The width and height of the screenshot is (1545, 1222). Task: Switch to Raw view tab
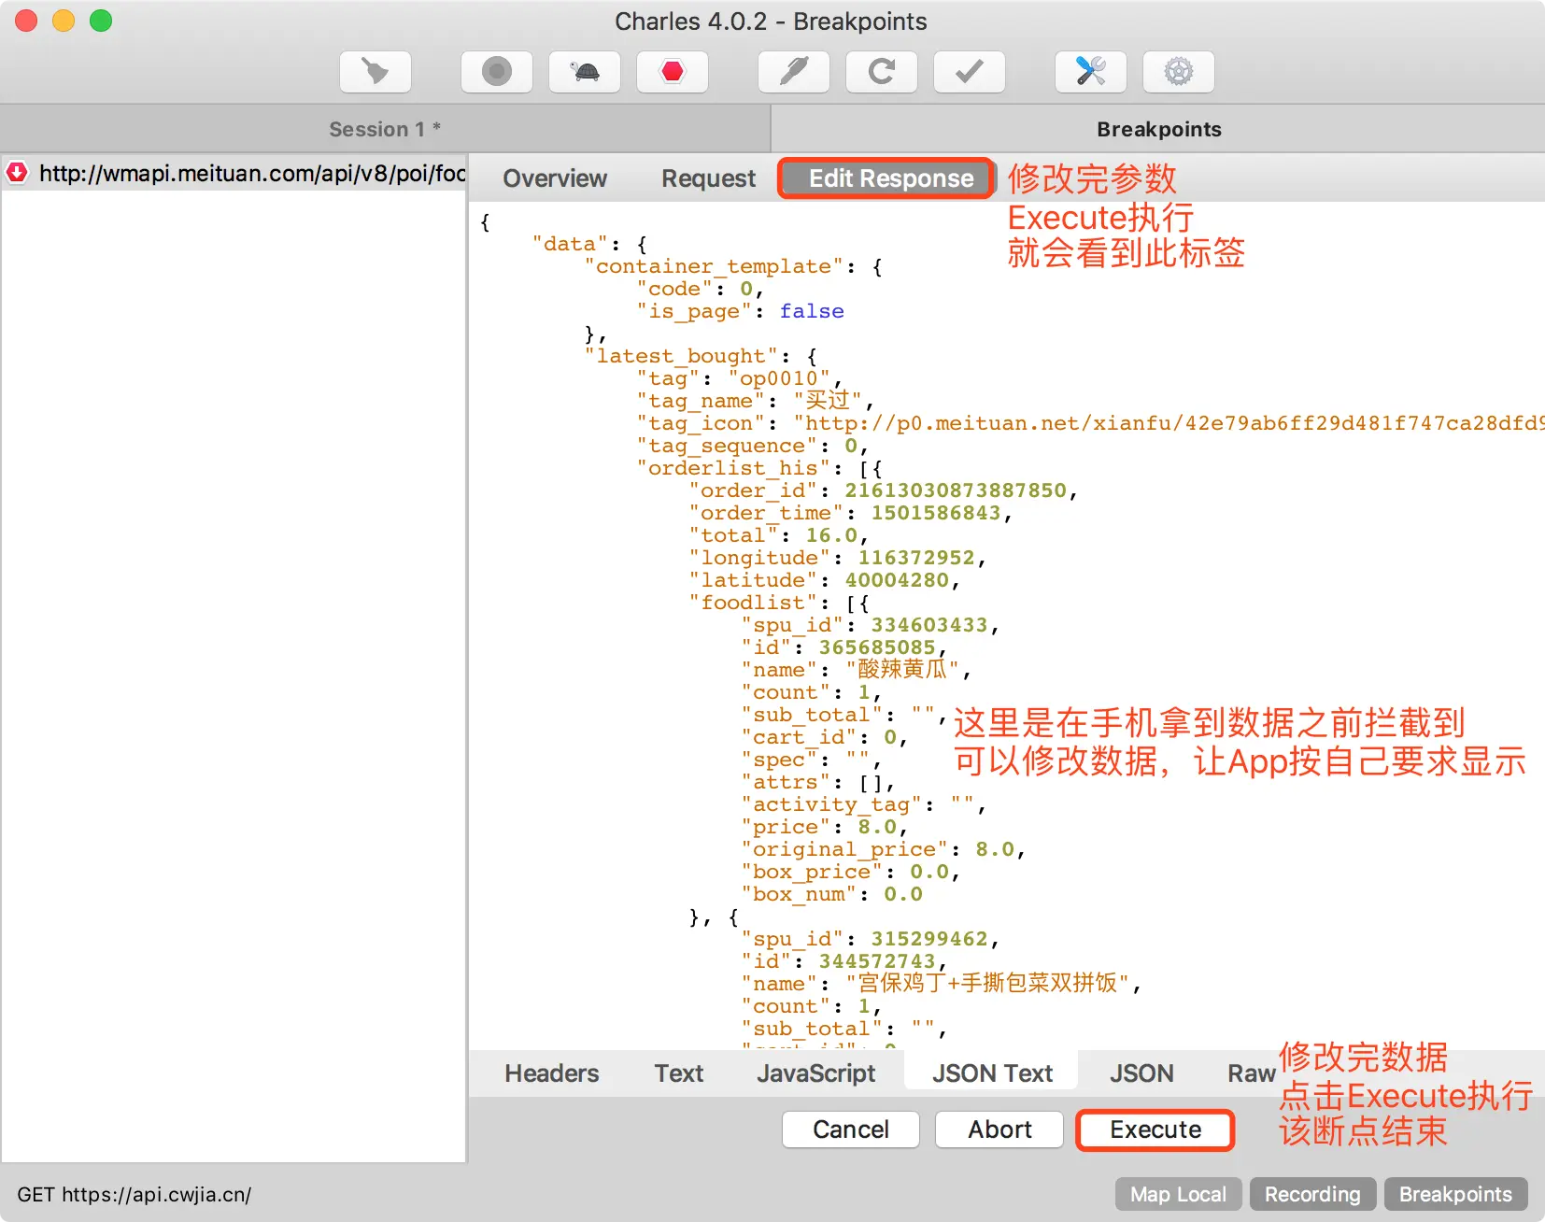pyautogui.click(x=1252, y=1073)
